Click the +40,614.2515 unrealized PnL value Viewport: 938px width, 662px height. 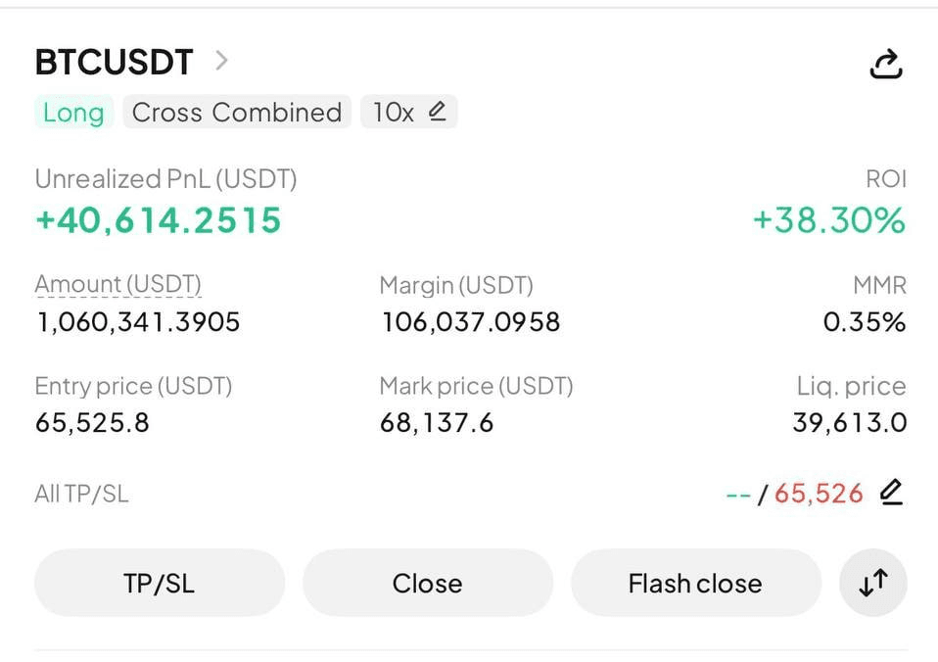coord(159,220)
